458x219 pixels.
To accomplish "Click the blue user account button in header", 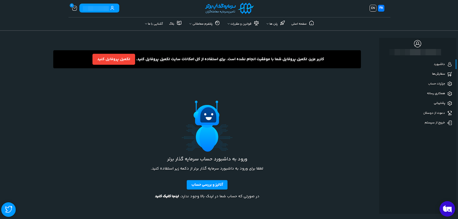I will 99,8.
